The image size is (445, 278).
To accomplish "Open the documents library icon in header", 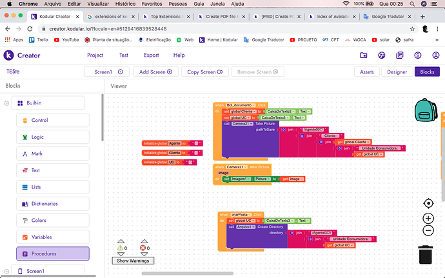I will click(x=400, y=55).
